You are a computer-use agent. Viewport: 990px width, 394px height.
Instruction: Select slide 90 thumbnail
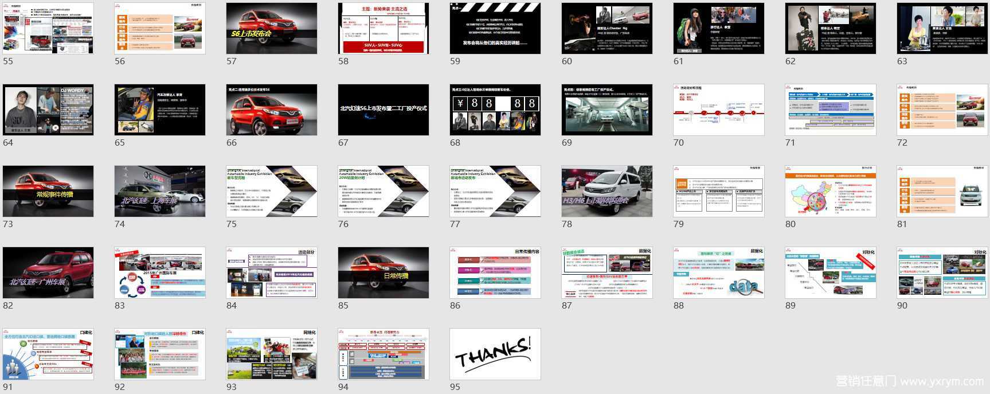942,272
